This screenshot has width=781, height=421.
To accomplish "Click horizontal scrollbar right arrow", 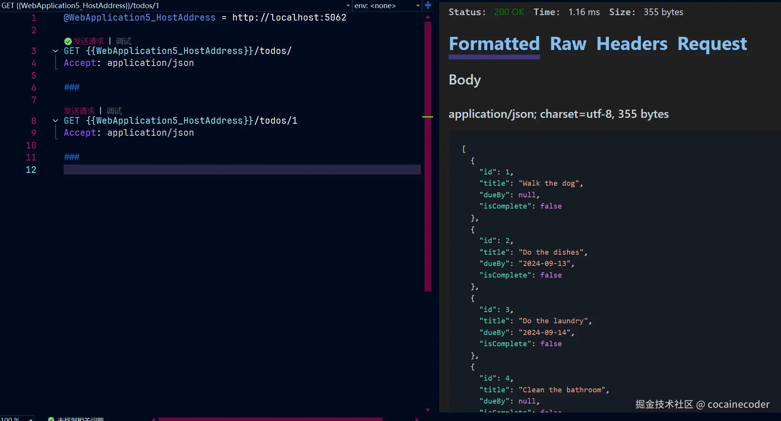I will tap(417, 419).
